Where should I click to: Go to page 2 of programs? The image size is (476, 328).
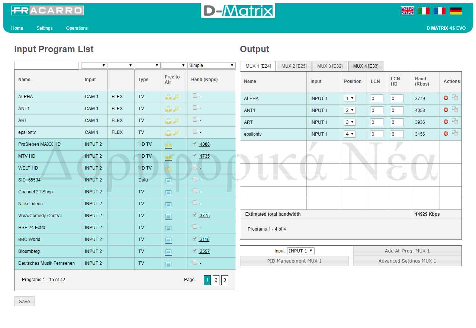tap(216, 280)
